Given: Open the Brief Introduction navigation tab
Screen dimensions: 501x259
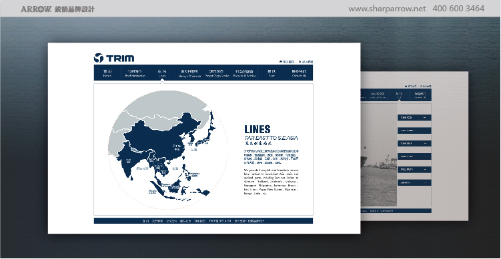Looking at the screenshot, I should (135, 73).
